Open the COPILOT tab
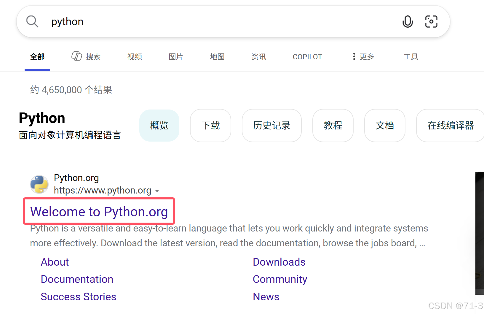This screenshot has height=314, width=484. [307, 56]
